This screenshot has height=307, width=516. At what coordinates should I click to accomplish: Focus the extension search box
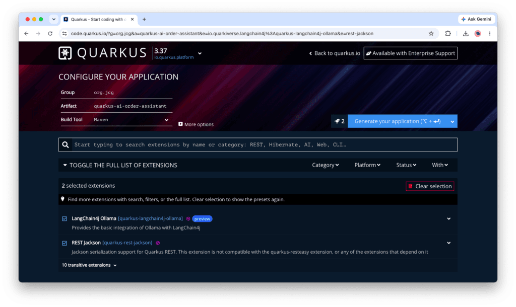click(265, 144)
